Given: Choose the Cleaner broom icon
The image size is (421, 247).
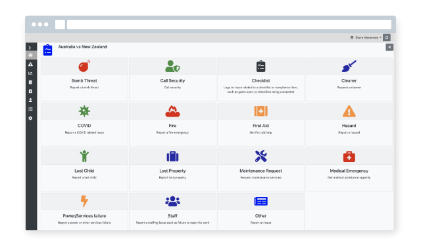Looking at the screenshot, I should (x=349, y=66).
